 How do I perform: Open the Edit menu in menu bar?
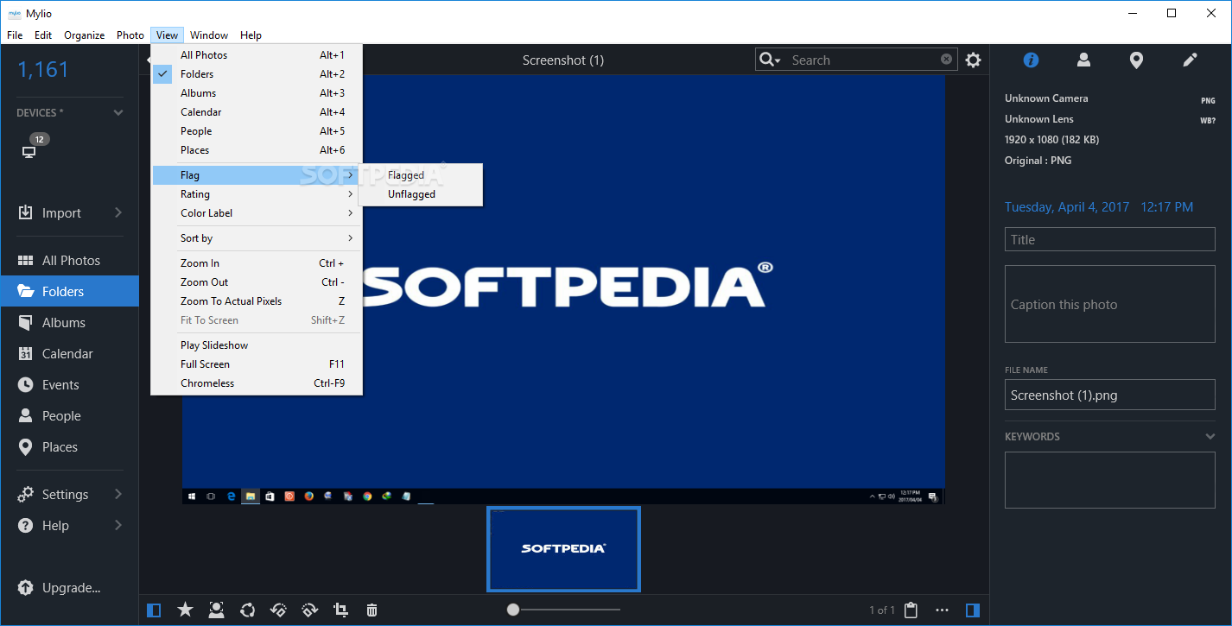point(43,35)
